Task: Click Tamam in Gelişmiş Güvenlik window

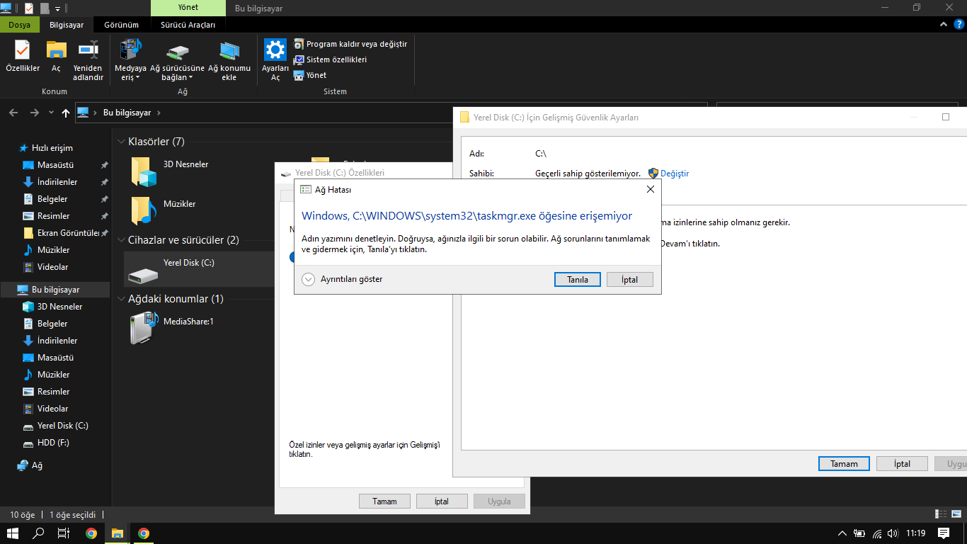Action: [844, 464]
